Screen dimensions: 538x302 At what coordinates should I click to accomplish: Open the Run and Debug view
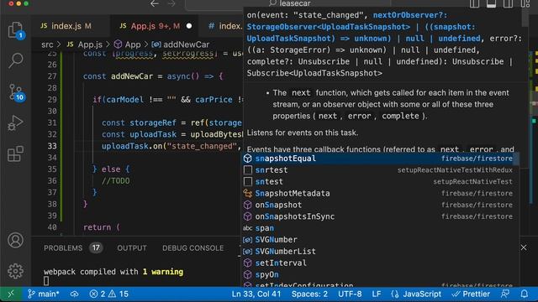tap(15, 123)
